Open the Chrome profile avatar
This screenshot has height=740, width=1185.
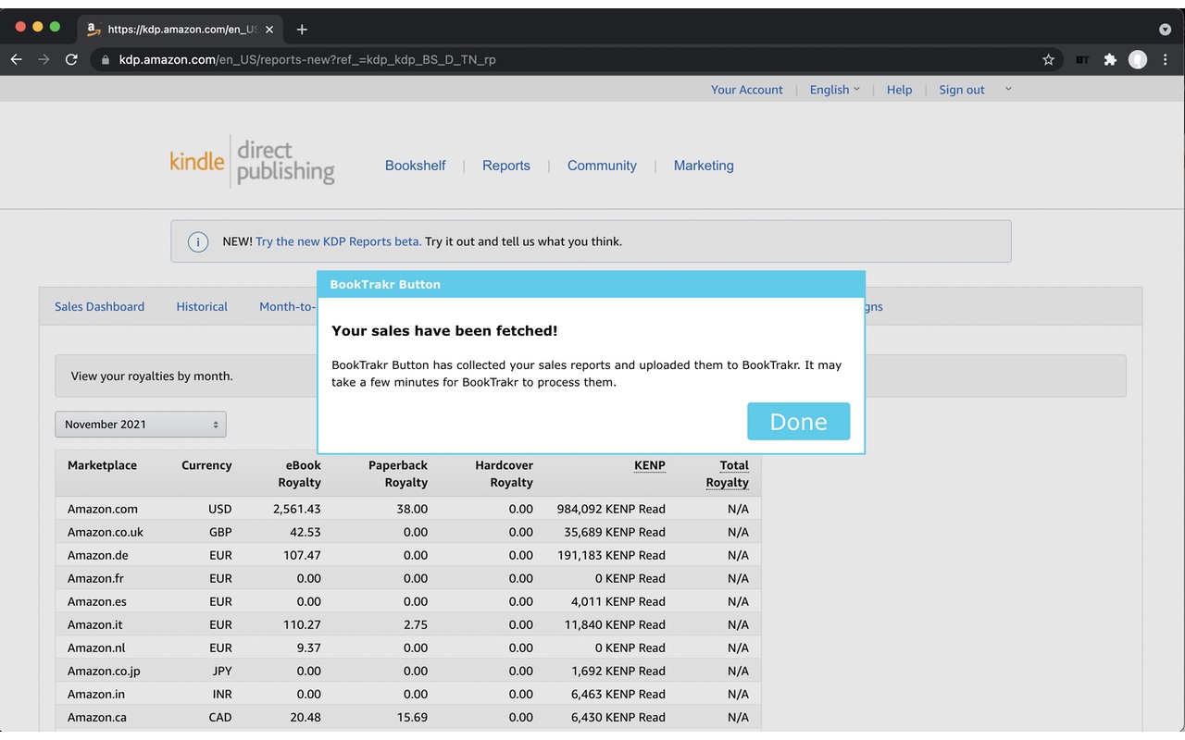click(1138, 59)
